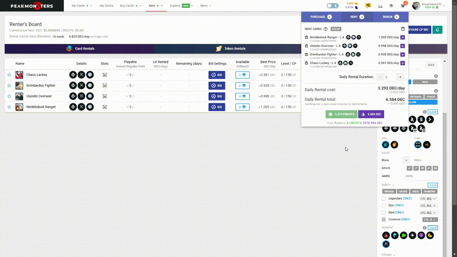Filter by Dragon element icon
Image resolution: width=457 pixels, height=257 pixels.
click(x=430, y=236)
